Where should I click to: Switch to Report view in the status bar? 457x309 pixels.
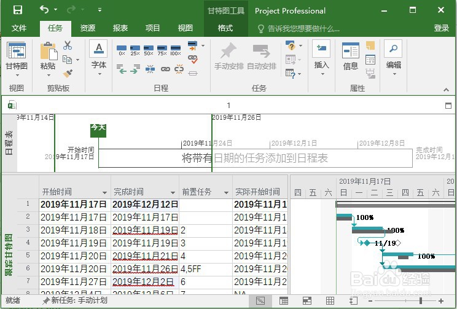coord(353,301)
